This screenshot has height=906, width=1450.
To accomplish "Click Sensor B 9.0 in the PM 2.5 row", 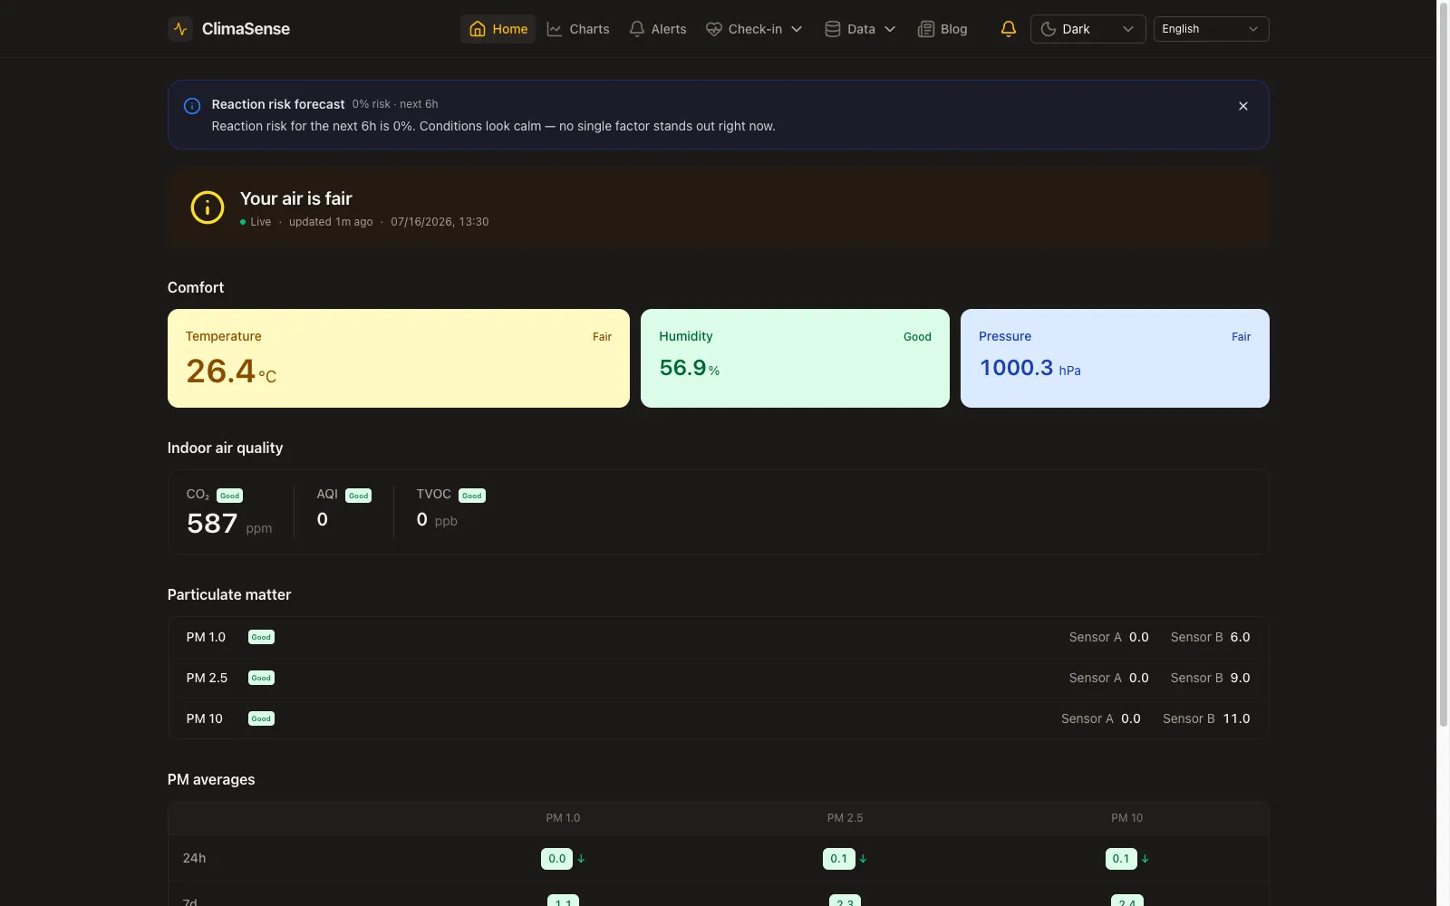I will click(1211, 678).
